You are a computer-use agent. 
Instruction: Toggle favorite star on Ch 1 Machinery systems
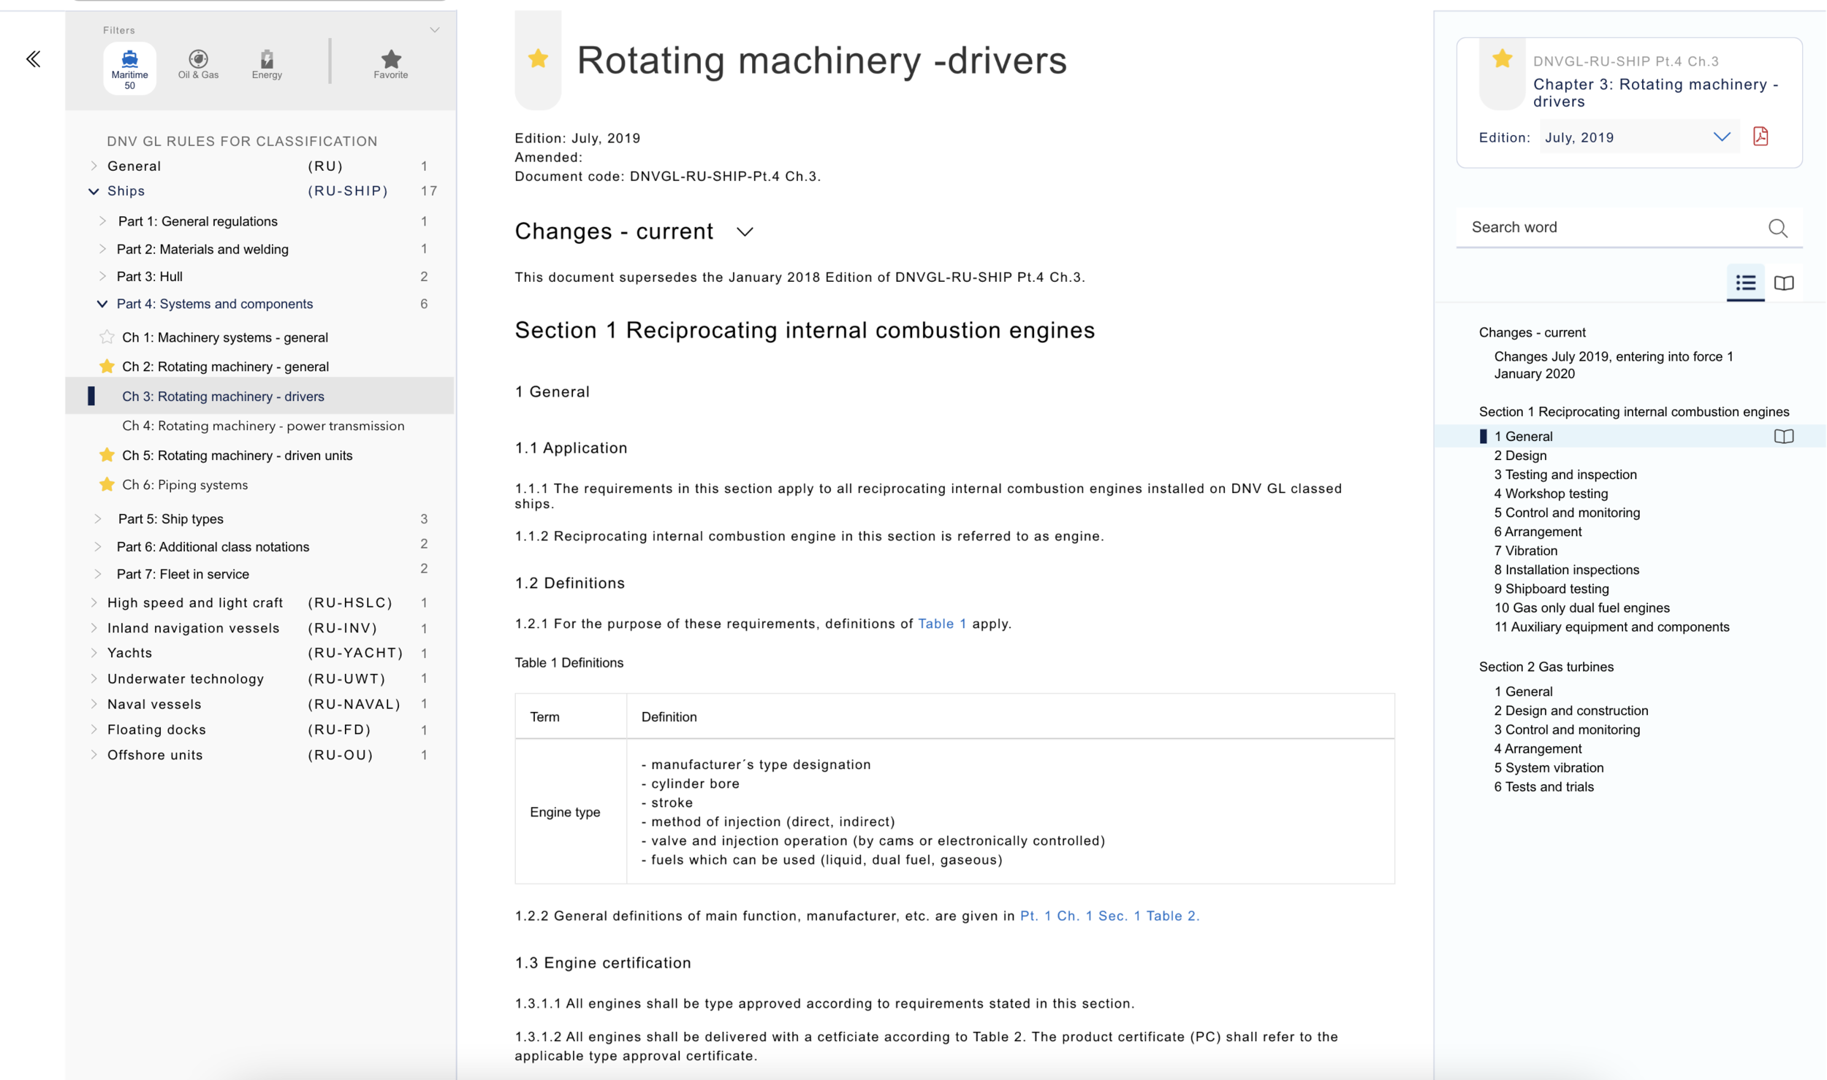[x=107, y=337]
